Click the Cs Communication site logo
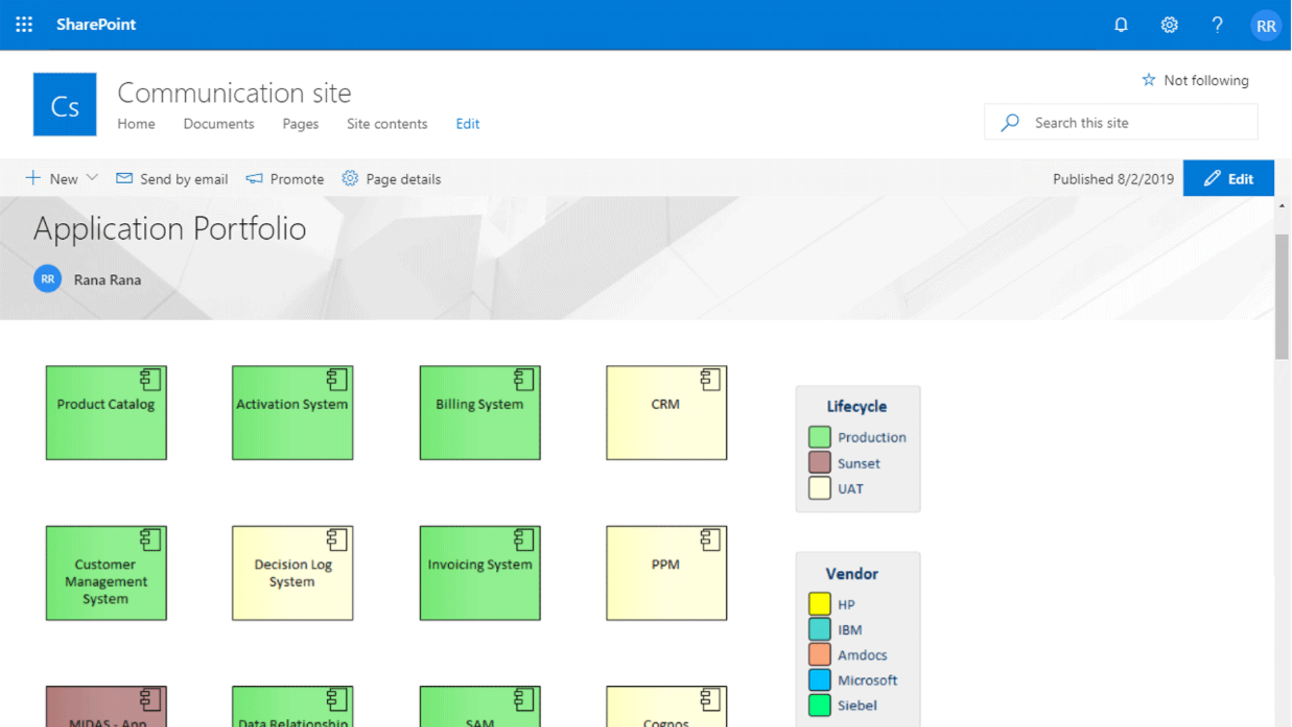This screenshot has width=1292, height=727. [64, 104]
